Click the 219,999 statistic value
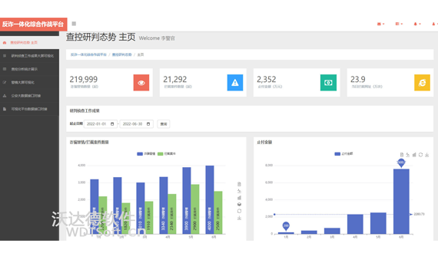The height and width of the screenshot is (276, 438). tap(84, 80)
